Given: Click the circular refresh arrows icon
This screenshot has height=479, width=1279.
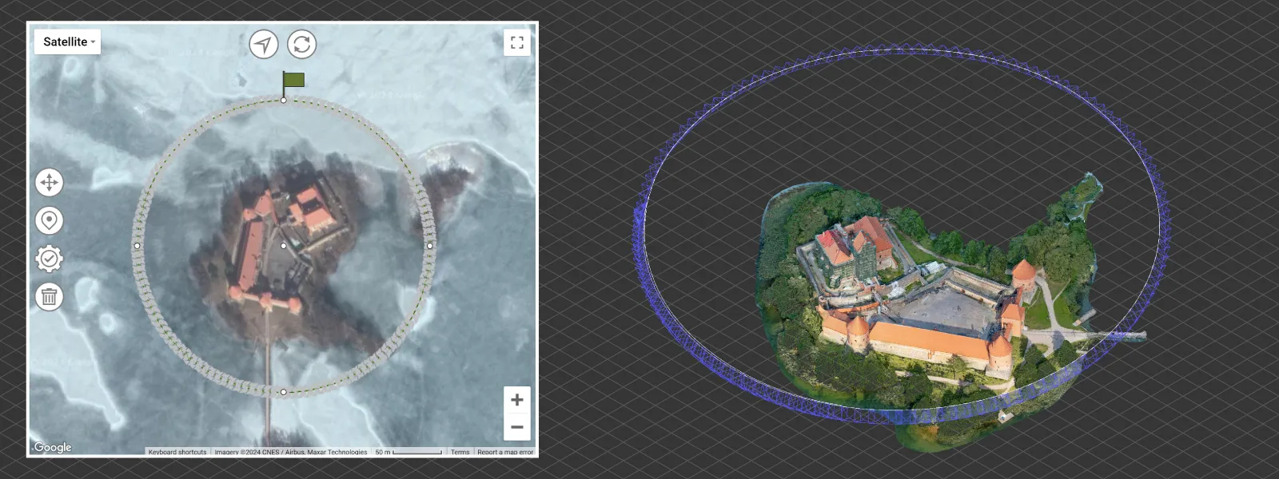Looking at the screenshot, I should (x=301, y=44).
